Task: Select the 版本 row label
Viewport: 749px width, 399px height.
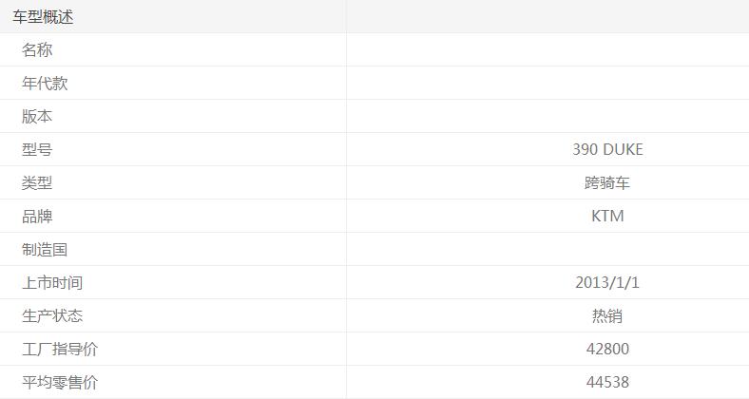Action: [x=37, y=117]
